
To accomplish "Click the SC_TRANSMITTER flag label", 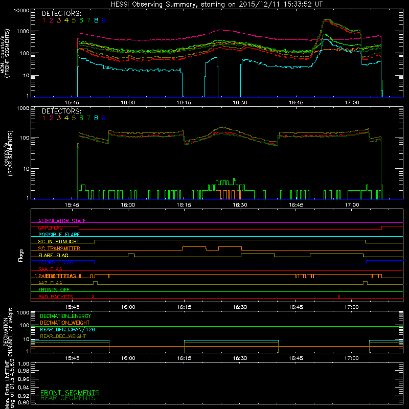I will point(59,248).
